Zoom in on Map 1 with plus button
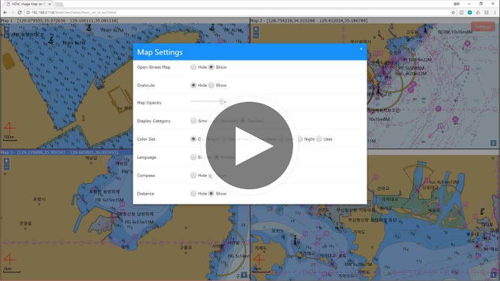The image size is (500, 281). (6, 29)
